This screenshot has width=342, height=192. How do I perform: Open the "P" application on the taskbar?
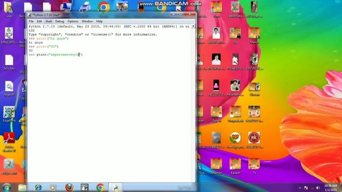84,188
